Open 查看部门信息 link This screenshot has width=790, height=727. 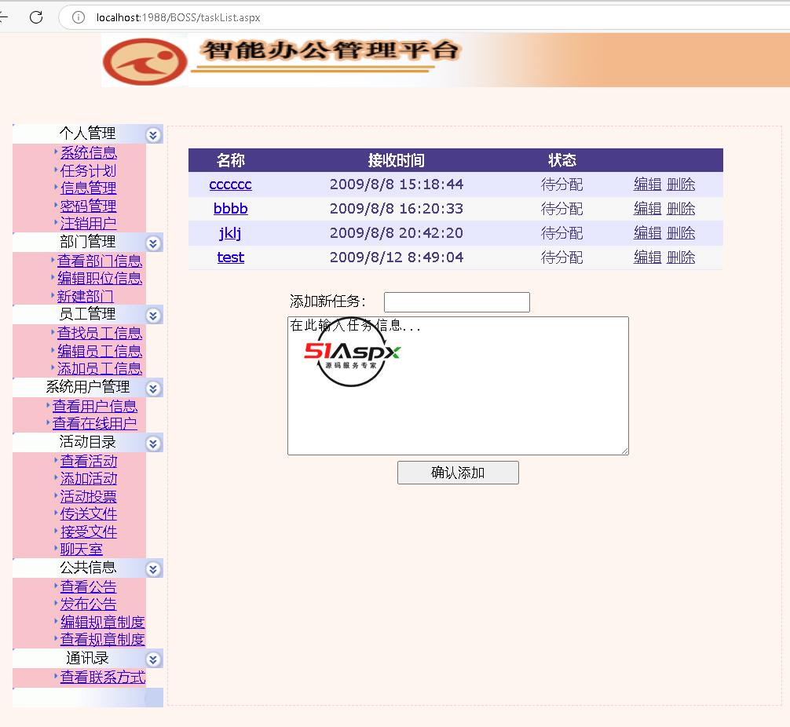(100, 261)
